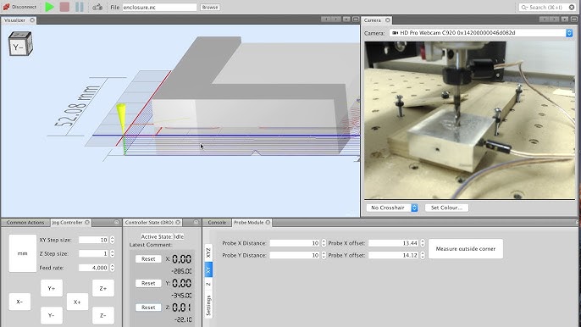The height and width of the screenshot is (327, 581).
Task: Click the Y- view orientation cube
Action: point(20,44)
